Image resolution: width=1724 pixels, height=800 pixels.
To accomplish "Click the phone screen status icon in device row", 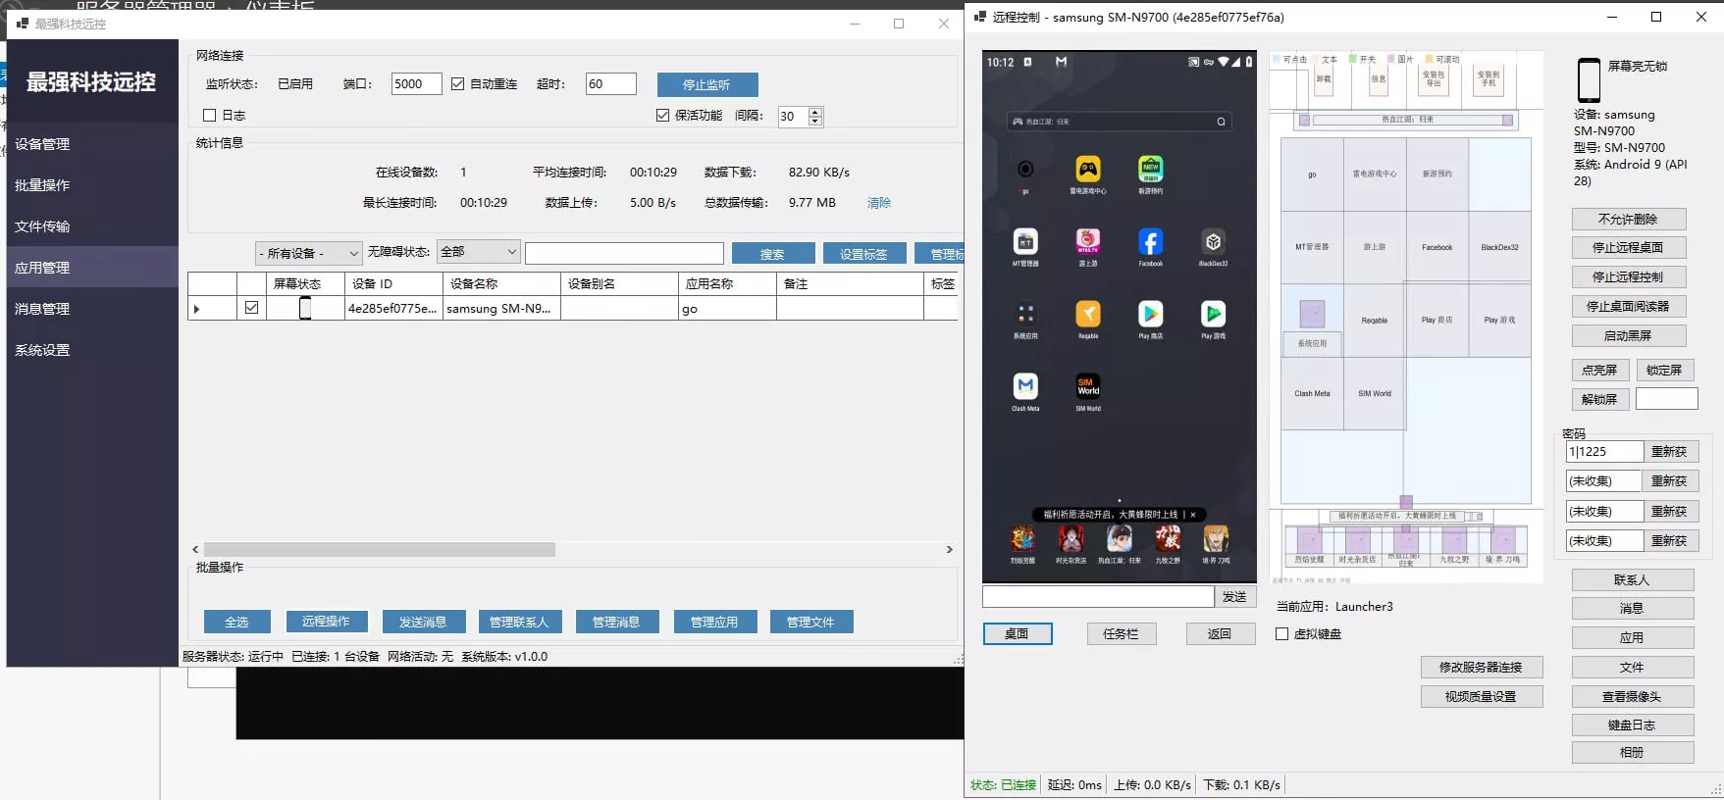I will click(305, 309).
